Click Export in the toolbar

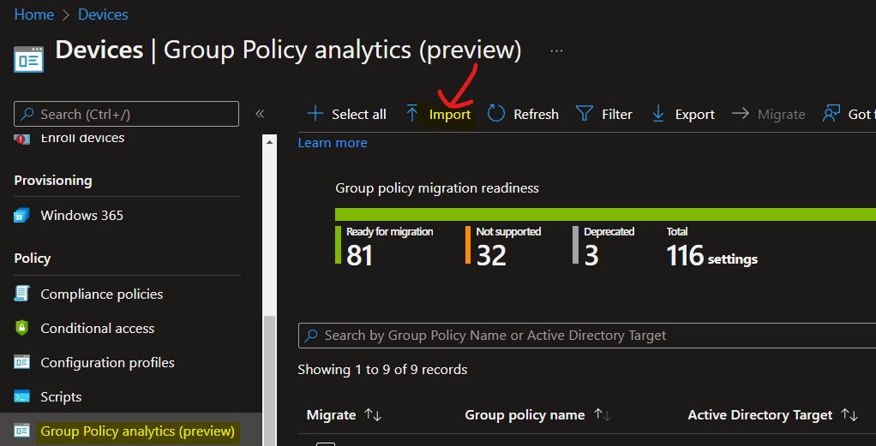click(x=695, y=115)
